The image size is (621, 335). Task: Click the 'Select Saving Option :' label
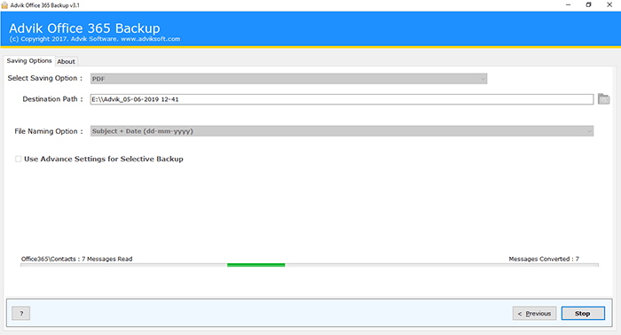pyautogui.click(x=44, y=78)
